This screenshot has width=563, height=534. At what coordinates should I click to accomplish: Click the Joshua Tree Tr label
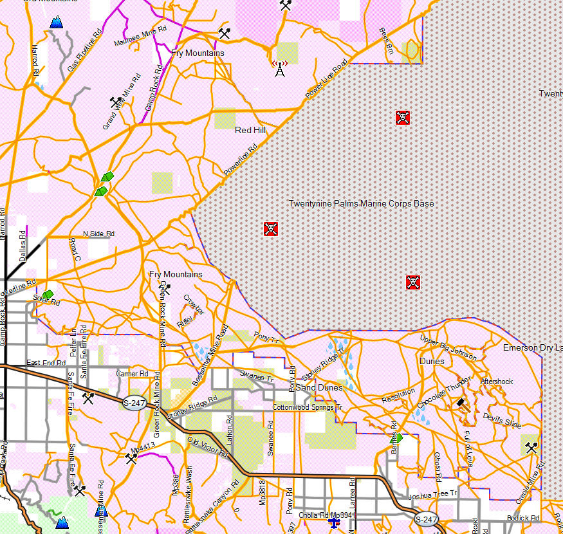(433, 495)
